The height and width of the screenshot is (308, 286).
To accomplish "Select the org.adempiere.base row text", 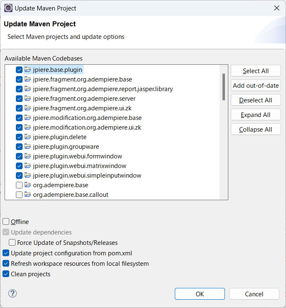I will point(61,185).
